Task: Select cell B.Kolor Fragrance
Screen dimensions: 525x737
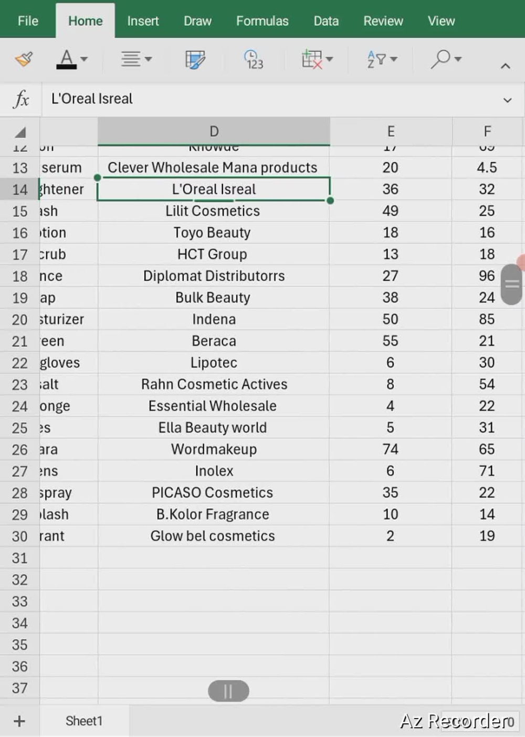Action: [213, 514]
